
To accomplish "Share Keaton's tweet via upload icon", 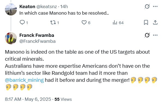I will pos(155,22).
